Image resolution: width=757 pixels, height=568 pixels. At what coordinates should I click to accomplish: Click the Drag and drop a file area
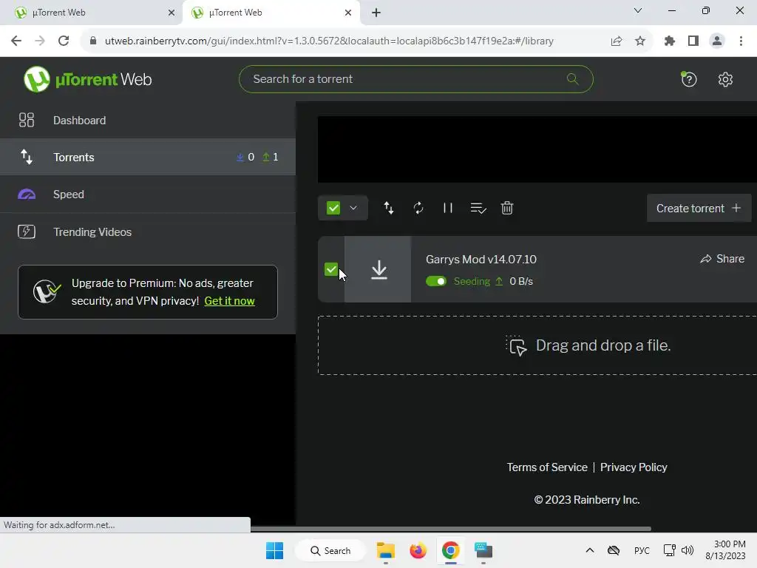coord(537,345)
